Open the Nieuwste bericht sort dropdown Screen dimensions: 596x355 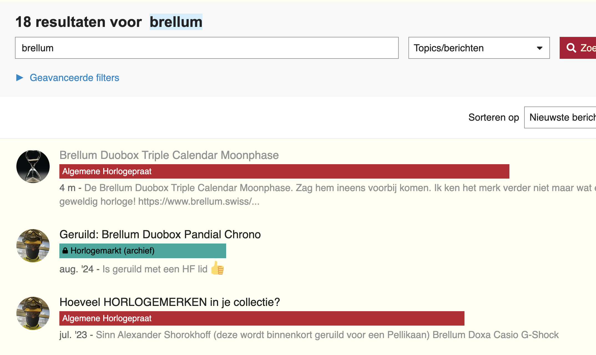tap(560, 117)
